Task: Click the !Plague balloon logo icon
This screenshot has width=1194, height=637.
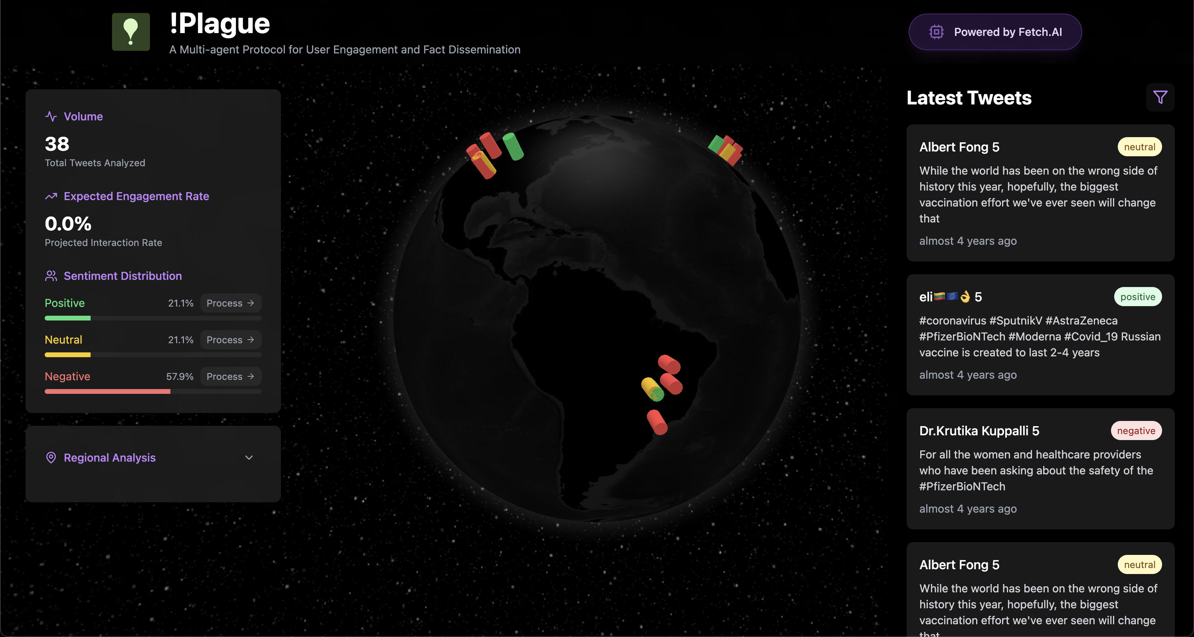Action: (131, 31)
